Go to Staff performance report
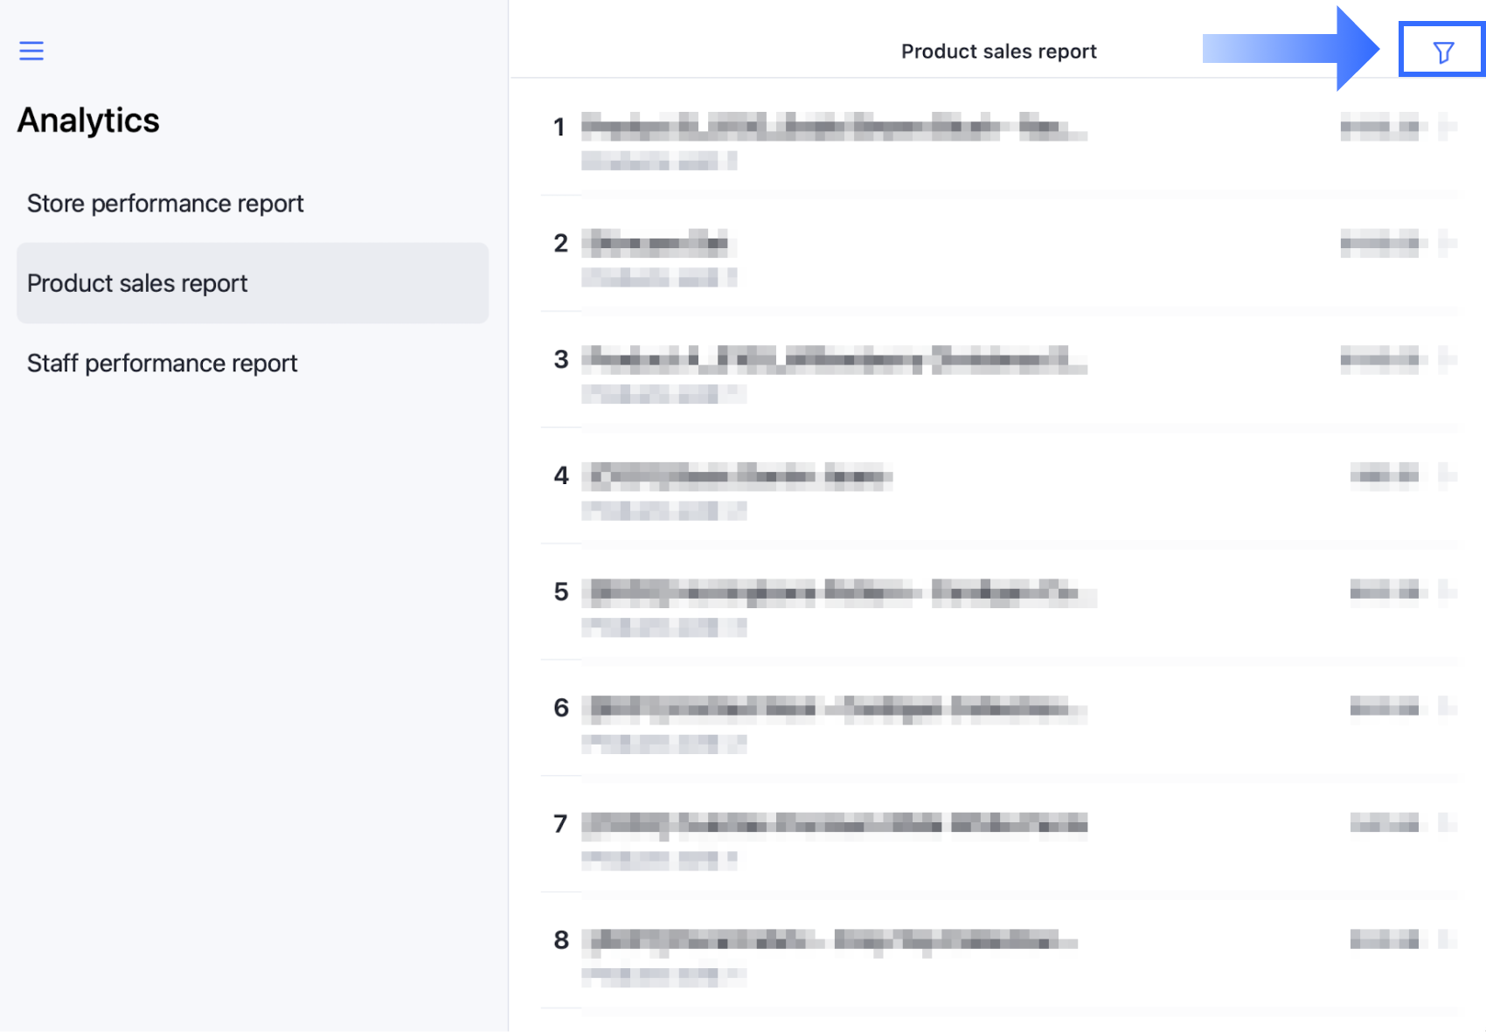1486x1032 pixels. coord(162,363)
